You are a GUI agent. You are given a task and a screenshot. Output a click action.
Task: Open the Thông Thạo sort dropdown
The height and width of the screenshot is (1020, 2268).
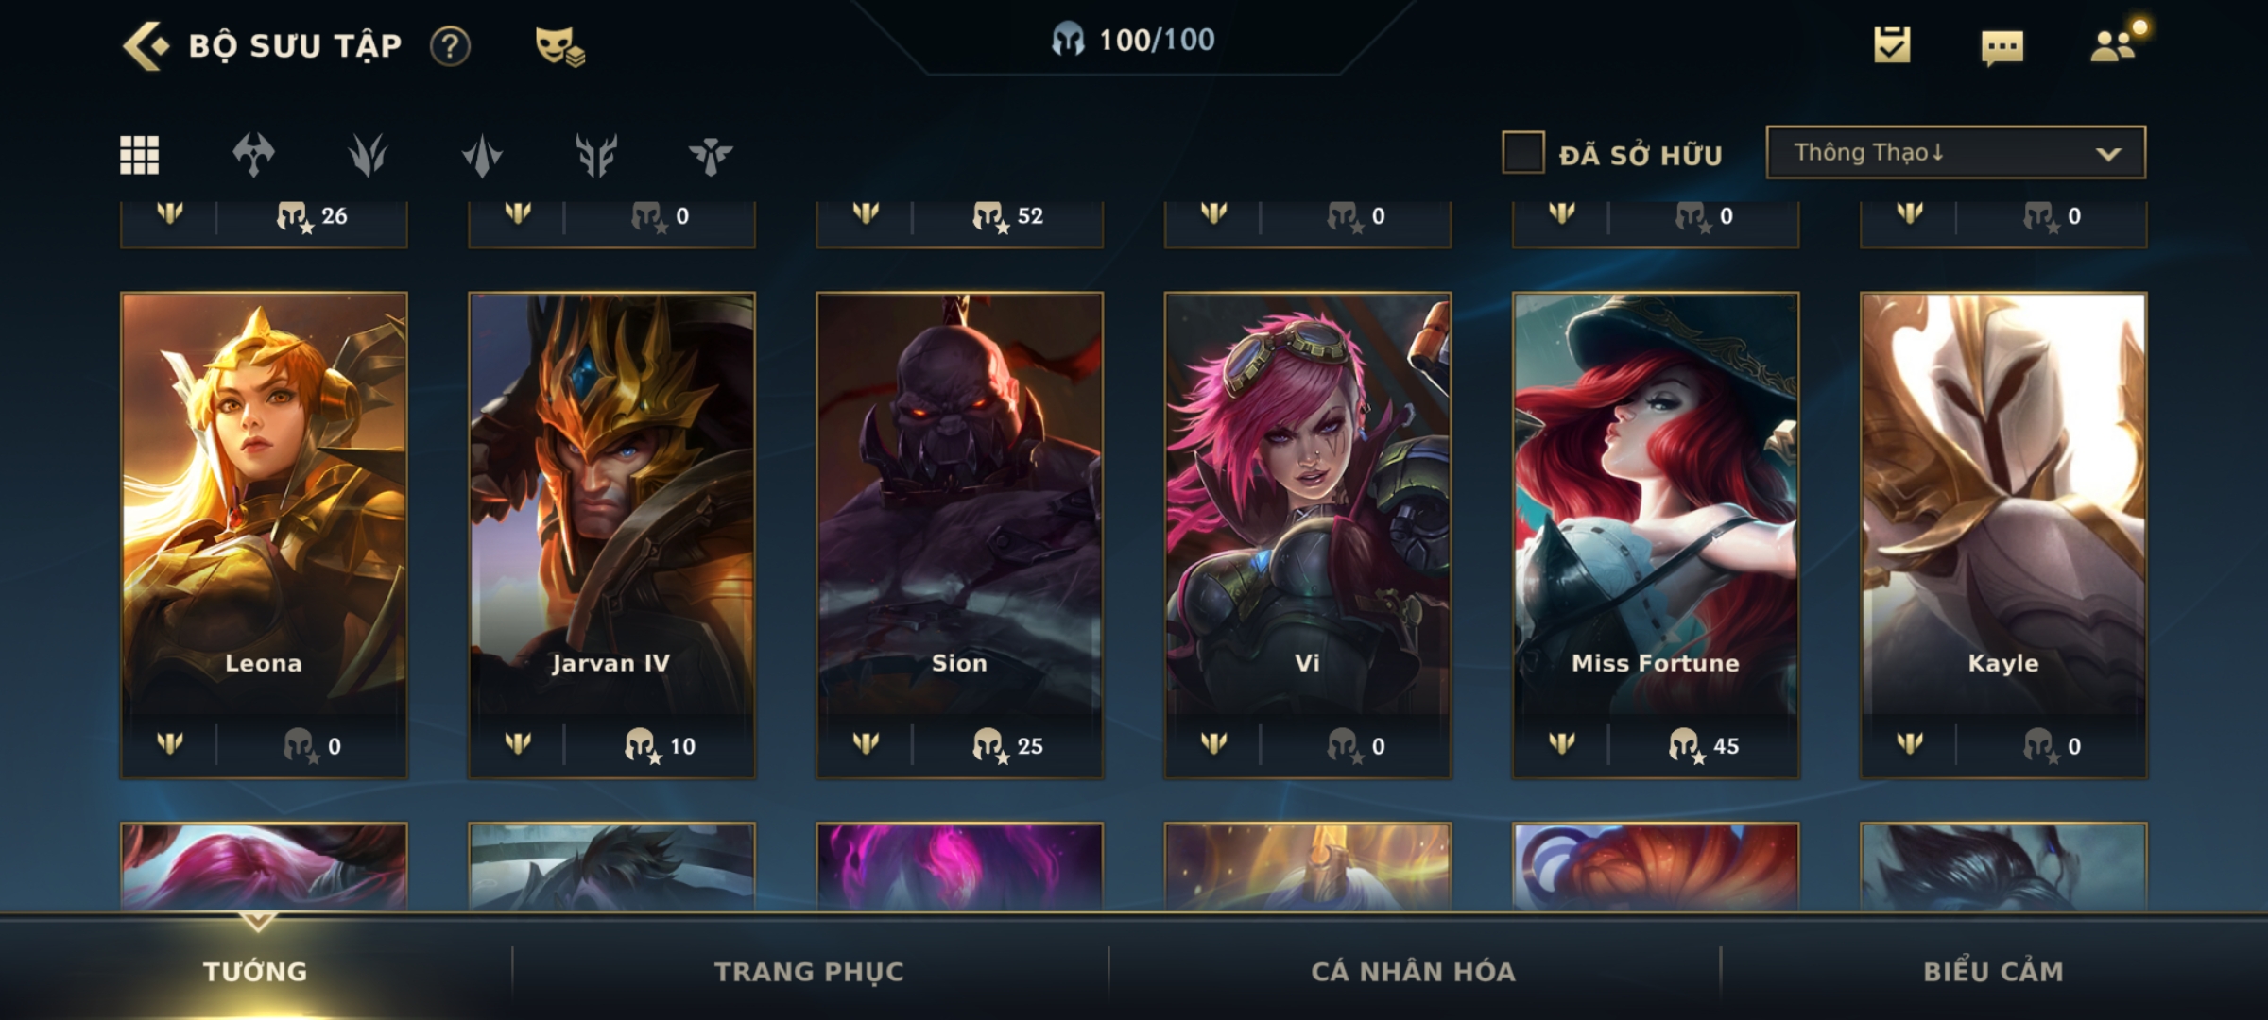(x=1955, y=152)
